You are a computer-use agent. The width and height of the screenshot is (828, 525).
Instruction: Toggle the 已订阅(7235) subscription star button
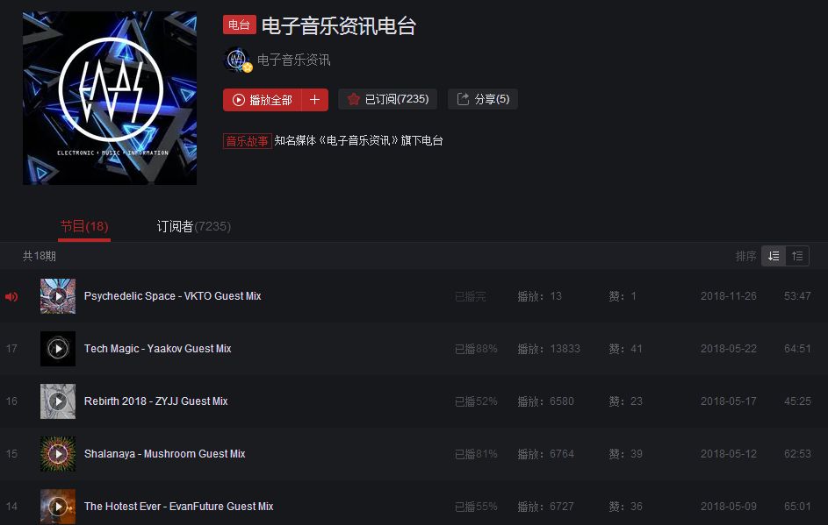tap(387, 99)
